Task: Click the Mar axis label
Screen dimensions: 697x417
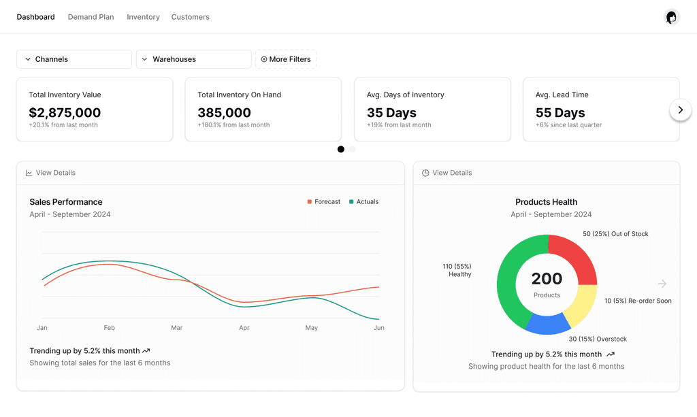Action: [x=176, y=328]
